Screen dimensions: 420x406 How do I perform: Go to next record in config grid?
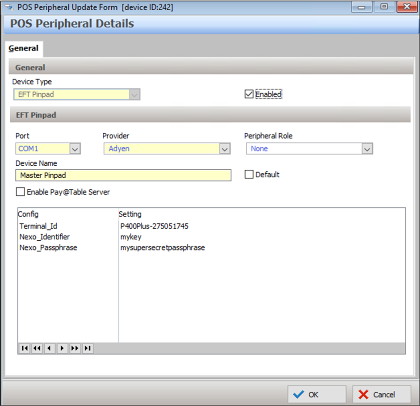coord(62,348)
